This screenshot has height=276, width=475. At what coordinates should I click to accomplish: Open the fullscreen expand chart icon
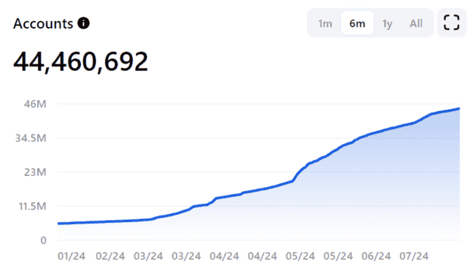pos(452,23)
